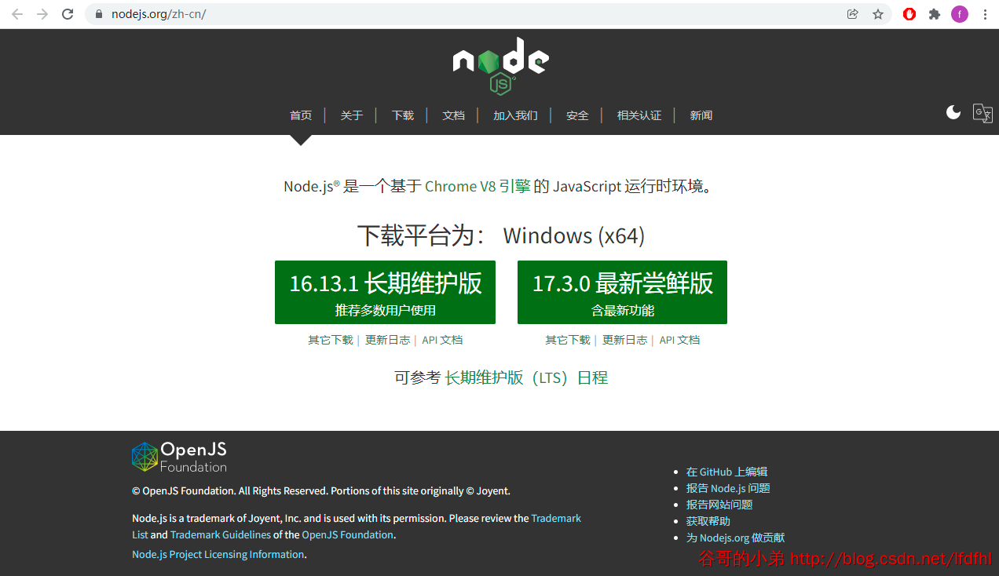Toggle dark mode with the moon icon
999x576 pixels.
click(953, 112)
